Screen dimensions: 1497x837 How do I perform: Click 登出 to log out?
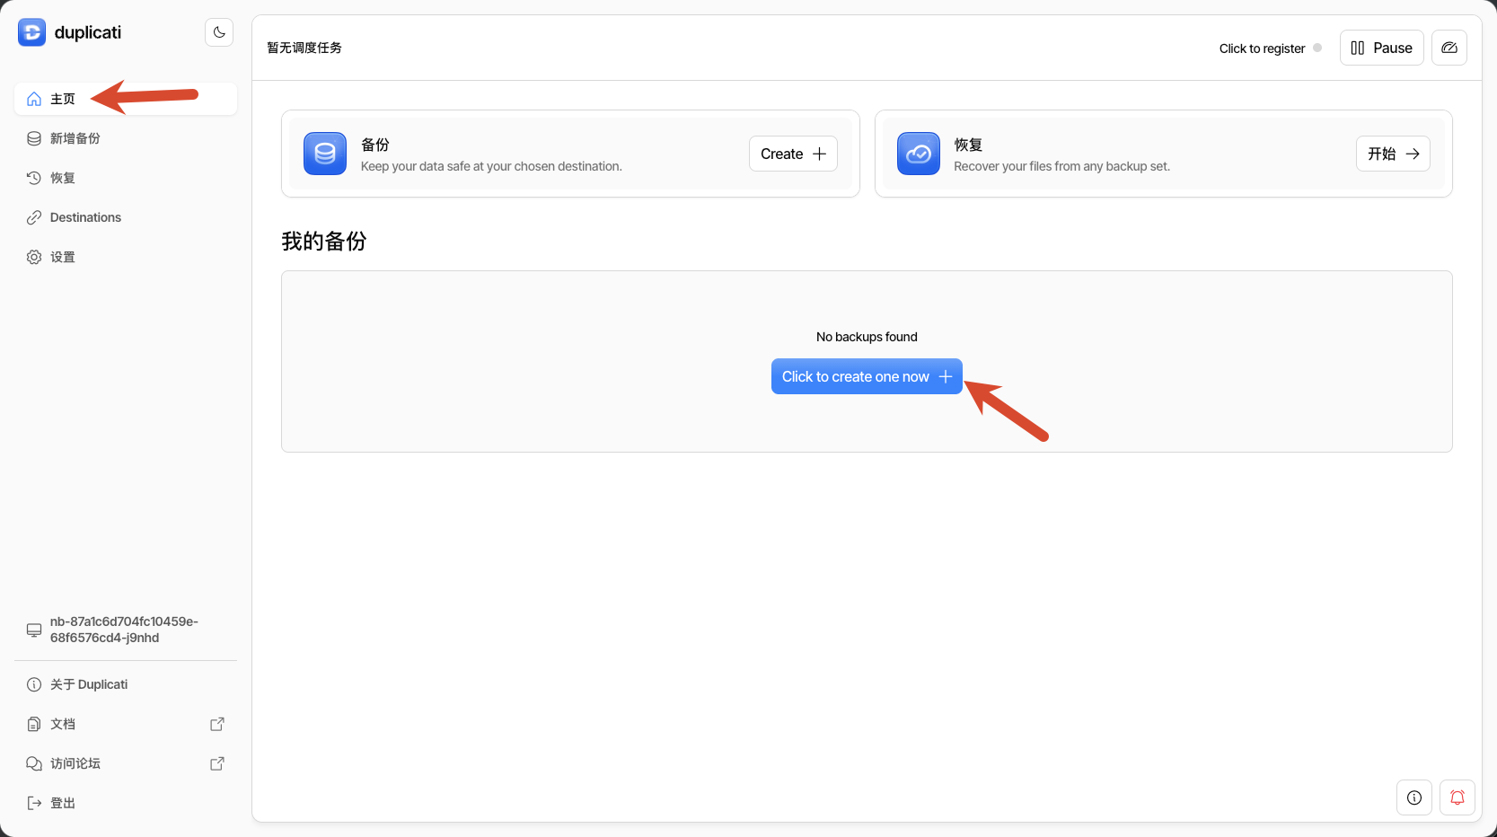126,803
